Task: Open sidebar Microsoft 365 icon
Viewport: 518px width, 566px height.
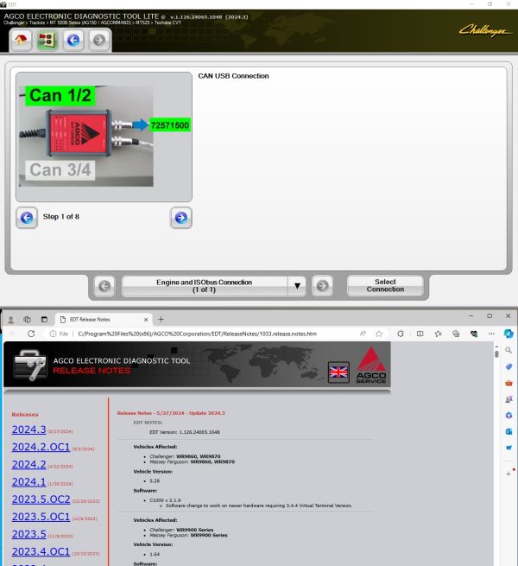Action: pyautogui.click(x=509, y=416)
